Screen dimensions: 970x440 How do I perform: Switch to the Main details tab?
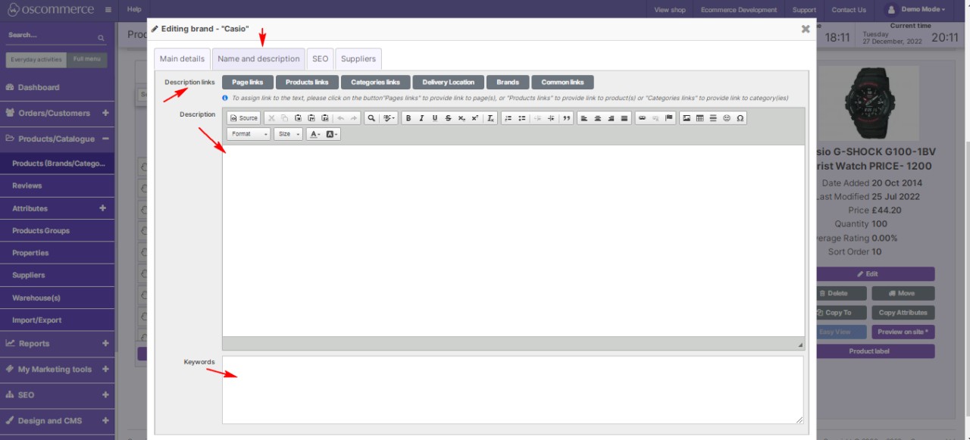tap(182, 59)
